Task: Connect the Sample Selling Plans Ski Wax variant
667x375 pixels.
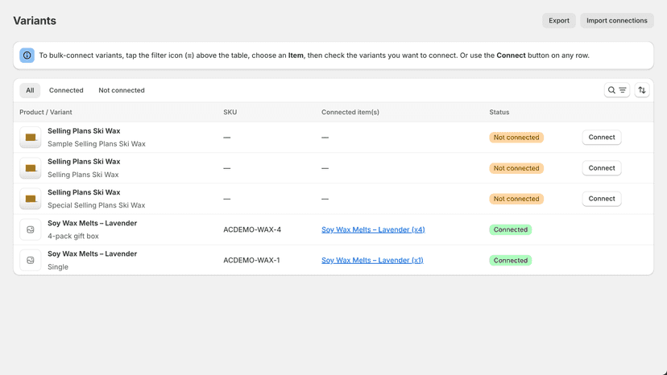Action: pos(602,138)
